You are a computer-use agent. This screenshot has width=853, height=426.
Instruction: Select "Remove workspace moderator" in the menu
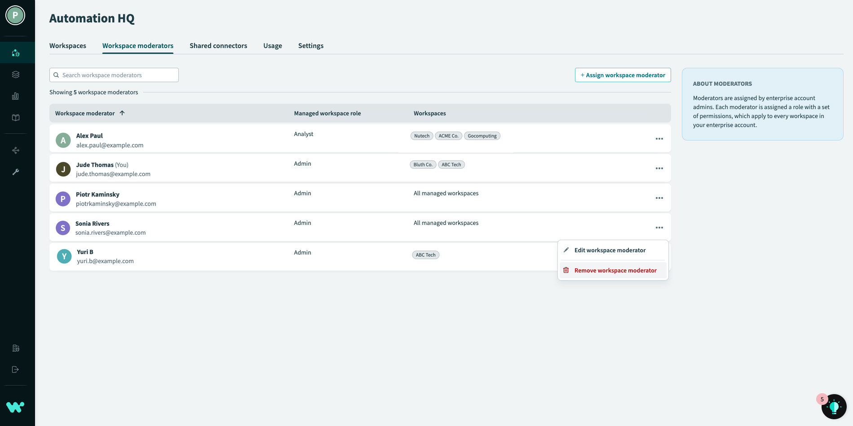[615, 270]
